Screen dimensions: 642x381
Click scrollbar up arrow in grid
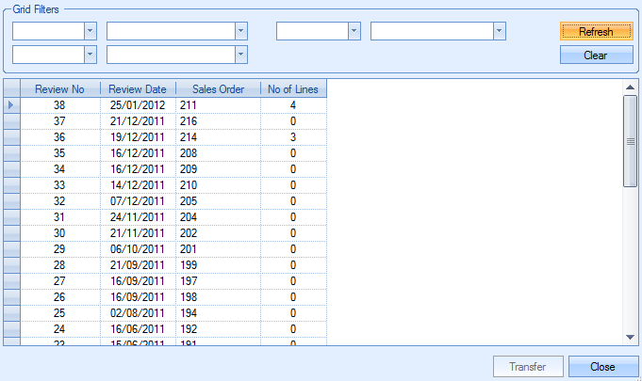630,88
